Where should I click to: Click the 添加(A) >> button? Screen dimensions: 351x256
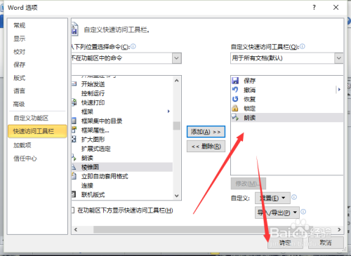click(x=206, y=132)
